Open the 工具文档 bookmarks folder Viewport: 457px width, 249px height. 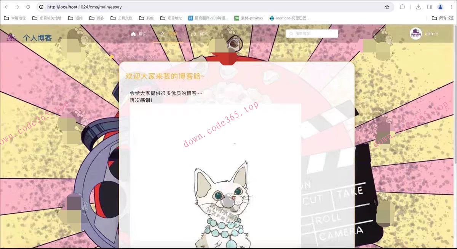tap(124, 17)
